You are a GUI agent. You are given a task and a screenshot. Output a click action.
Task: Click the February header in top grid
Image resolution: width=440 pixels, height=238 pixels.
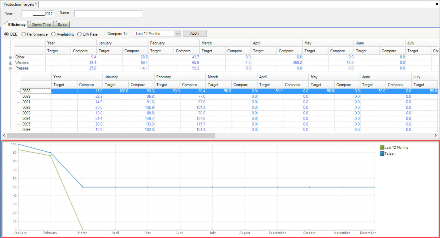point(174,43)
